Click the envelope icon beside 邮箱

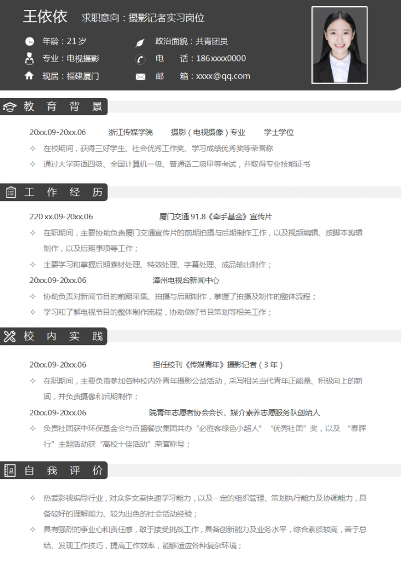click(x=140, y=76)
